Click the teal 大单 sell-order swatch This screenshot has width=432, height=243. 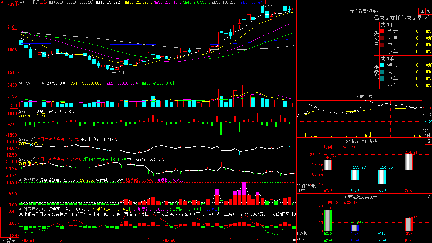pos(382,72)
